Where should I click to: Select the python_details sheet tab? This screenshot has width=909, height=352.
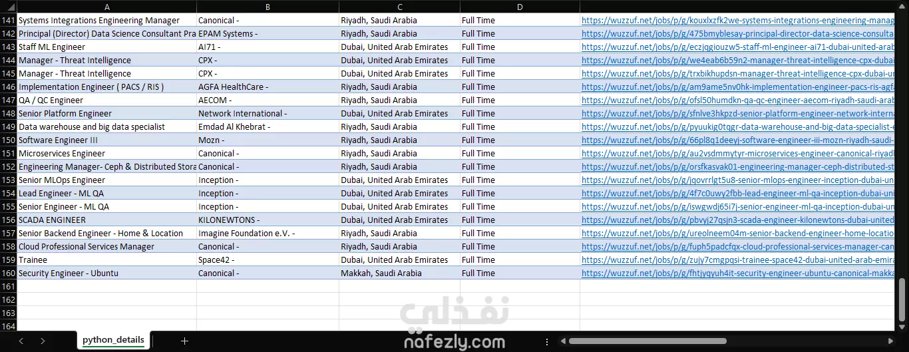[x=113, y=340]
